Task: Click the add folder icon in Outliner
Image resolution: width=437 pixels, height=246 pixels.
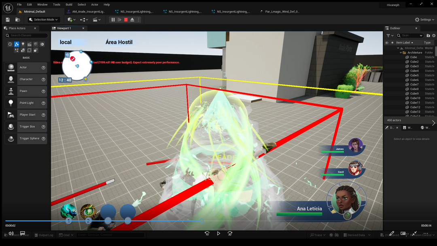Action: pyautogui.click(x=428, y=36)
